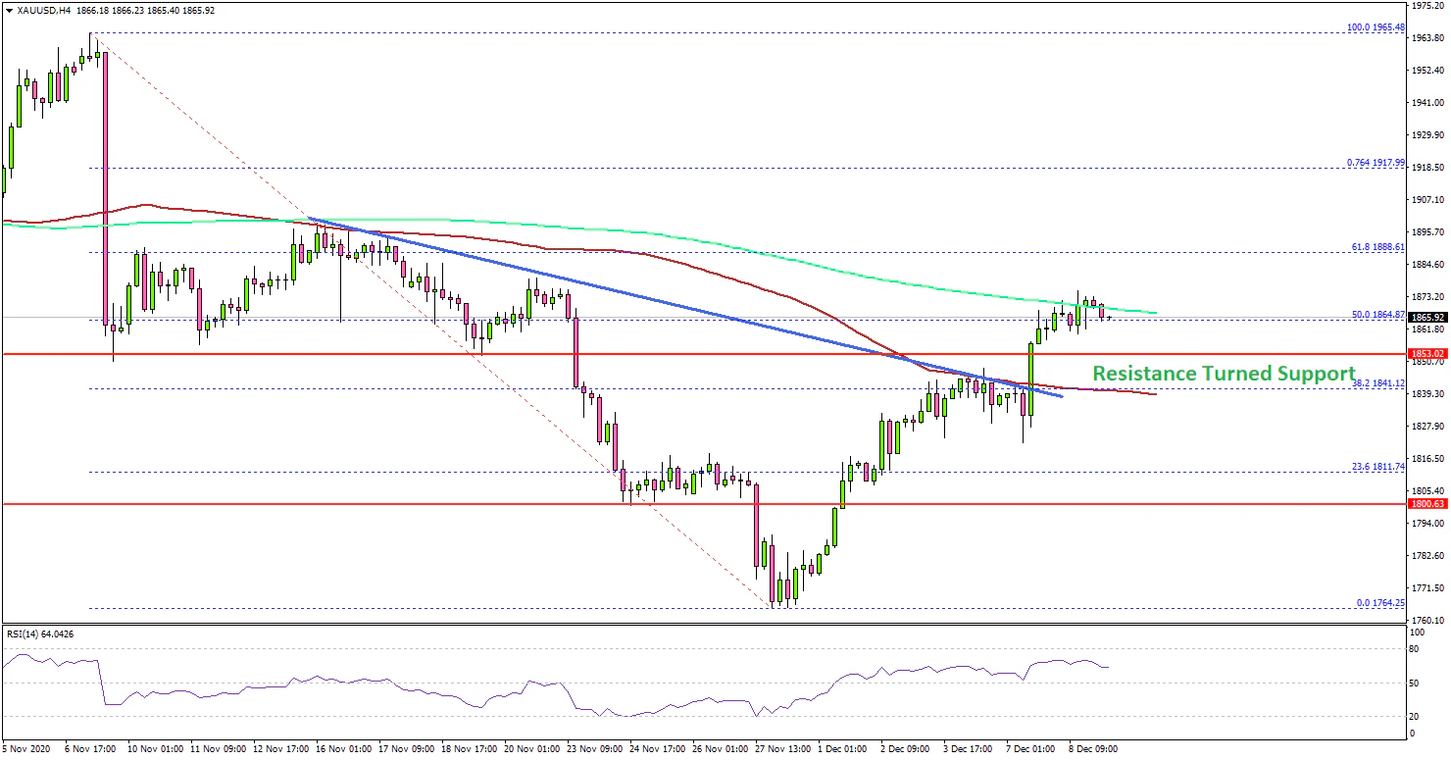Click the red 1800.63 price tag
Image resolution: width=1451 pixels, height=760 pixels.
(1427, 504)
